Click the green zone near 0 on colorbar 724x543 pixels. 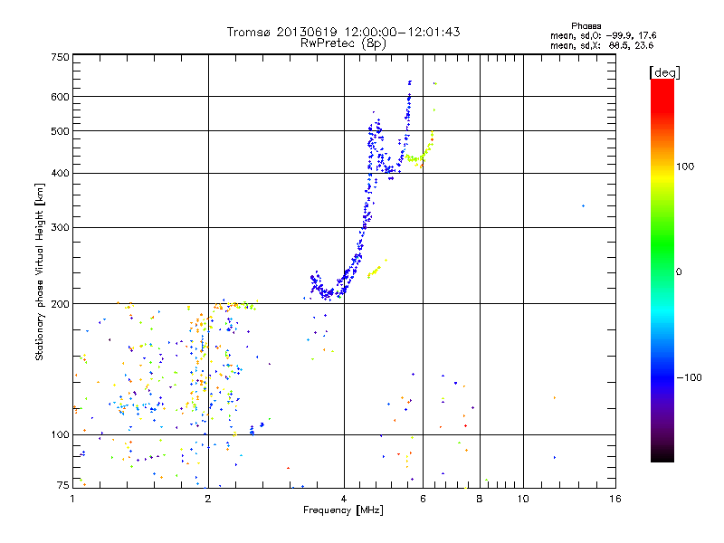pyautogui.click(x=662, y=271)
